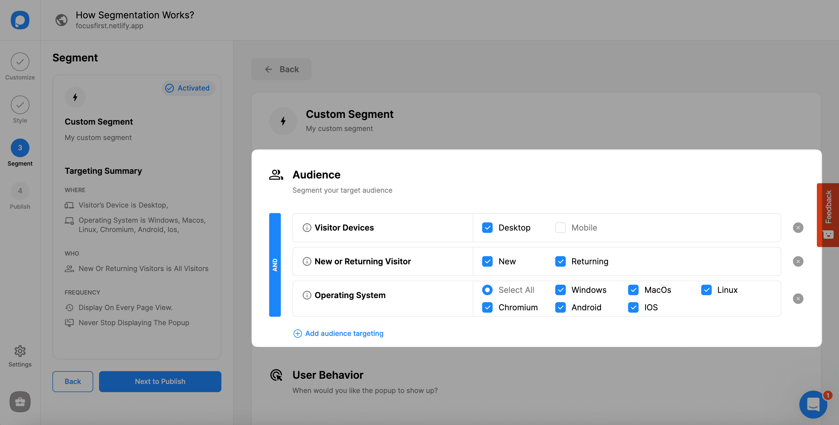Click the briefcase icon in the sidebar
This screenshot has width=839, height=425.
(x=20, y=402)
